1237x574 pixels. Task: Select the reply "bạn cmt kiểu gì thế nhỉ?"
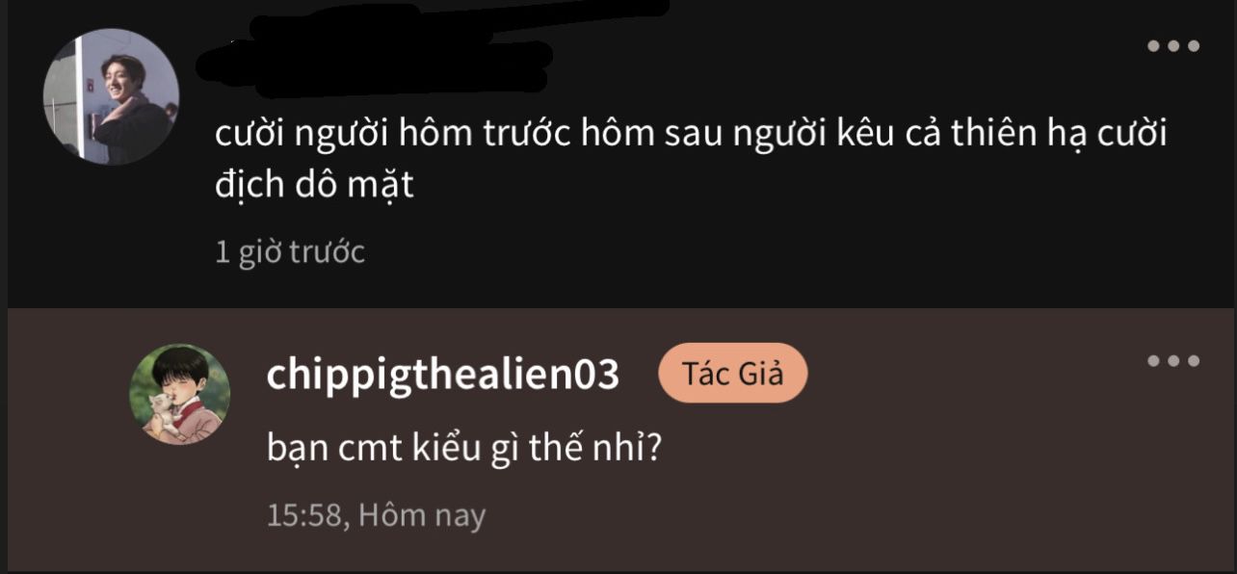tap(462, 449)
